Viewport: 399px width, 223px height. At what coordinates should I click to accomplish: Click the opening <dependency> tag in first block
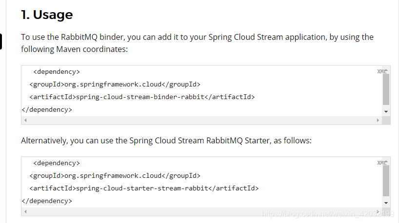(x=57, y=72)
